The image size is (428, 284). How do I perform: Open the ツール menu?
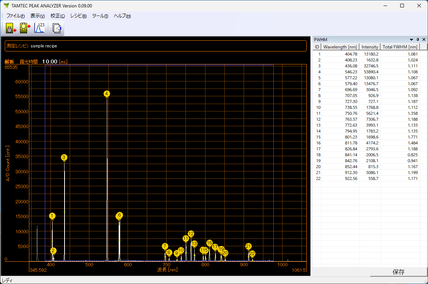pyautogui.click(x=99, y=16)
